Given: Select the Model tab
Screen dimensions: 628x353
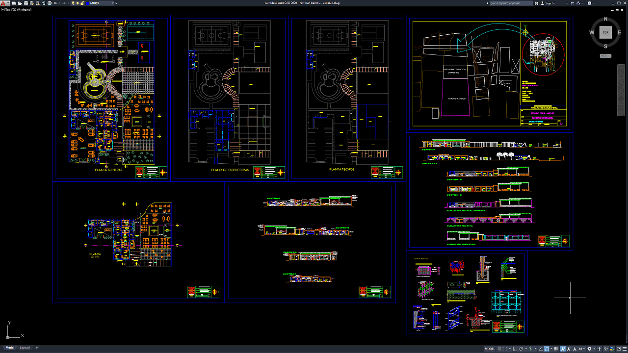Looking at the screenshot, I should (10, 348).
